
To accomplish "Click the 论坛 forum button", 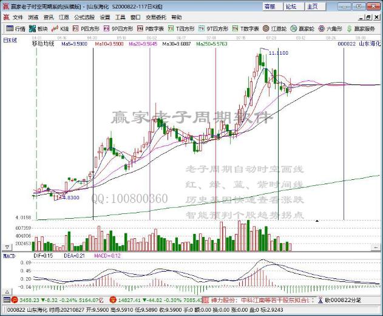I will 294,7.
